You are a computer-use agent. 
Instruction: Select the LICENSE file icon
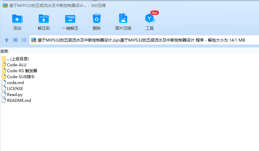(4, 88)
